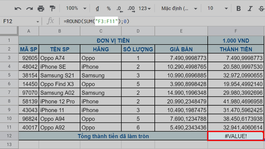Toggle Italic formatting
Viewport: 265px width, 149px height.
pyautogui.click(x=250, y=8)
